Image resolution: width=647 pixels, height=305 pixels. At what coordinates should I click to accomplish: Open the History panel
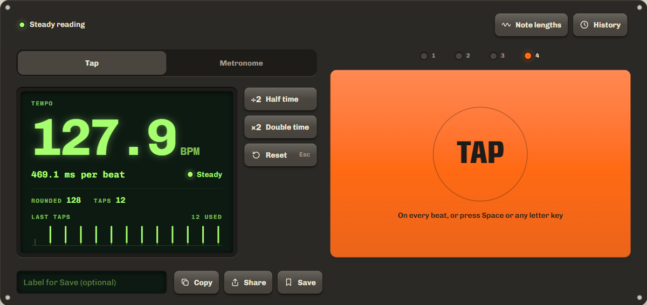[600, 25]
